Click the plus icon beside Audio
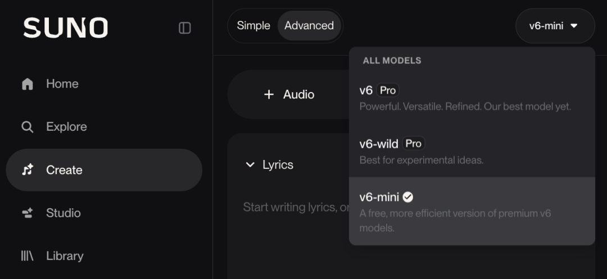This screenshot has width=607, height=279. point(269,94)
